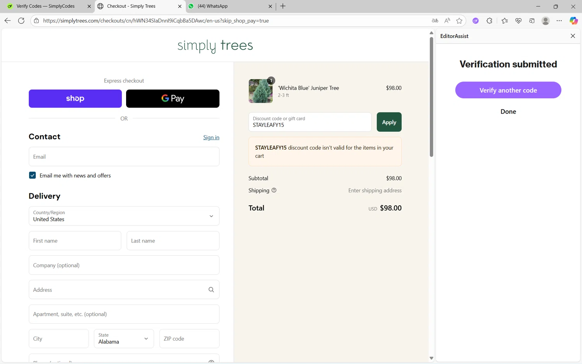The height and width of the screenshot is (364, 582).
Task: Click the Enter shipping address text
Action: [375, 191]
